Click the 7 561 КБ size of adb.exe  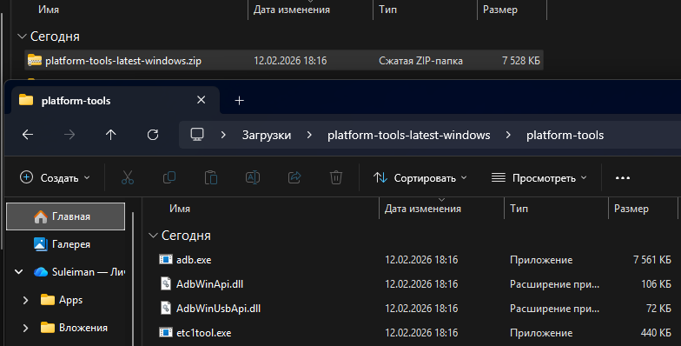coord(651,260)
